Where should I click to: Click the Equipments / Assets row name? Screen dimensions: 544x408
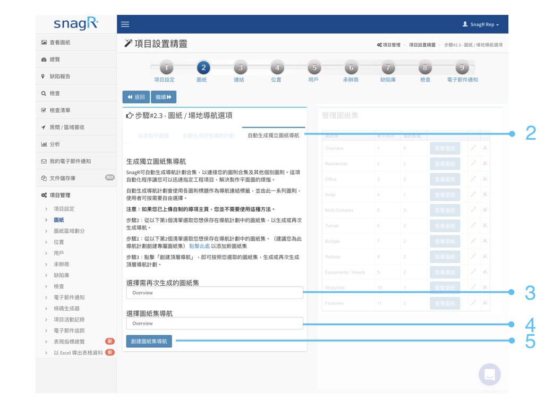[x=345, y=273]
